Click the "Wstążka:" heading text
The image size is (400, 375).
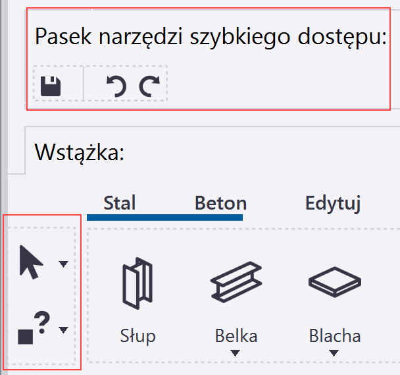pos(80,153)
